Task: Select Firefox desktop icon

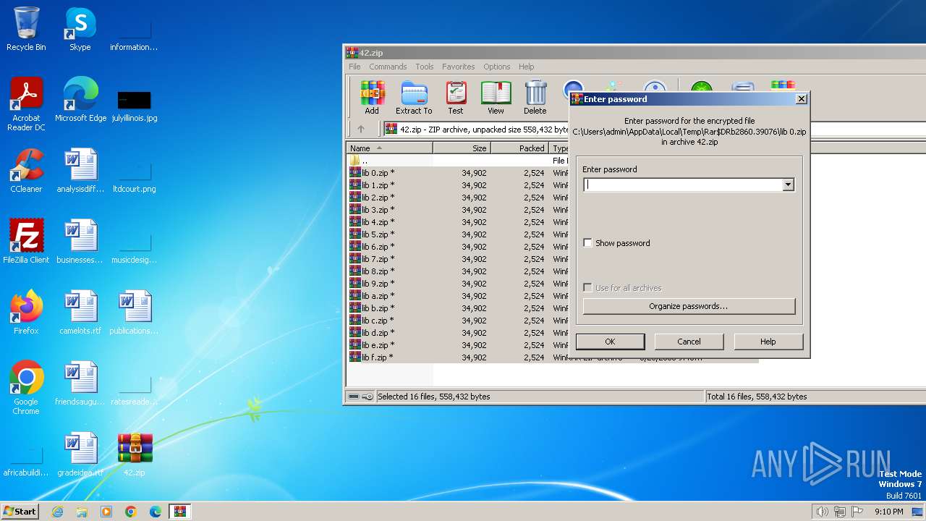Action: [26, 313]
